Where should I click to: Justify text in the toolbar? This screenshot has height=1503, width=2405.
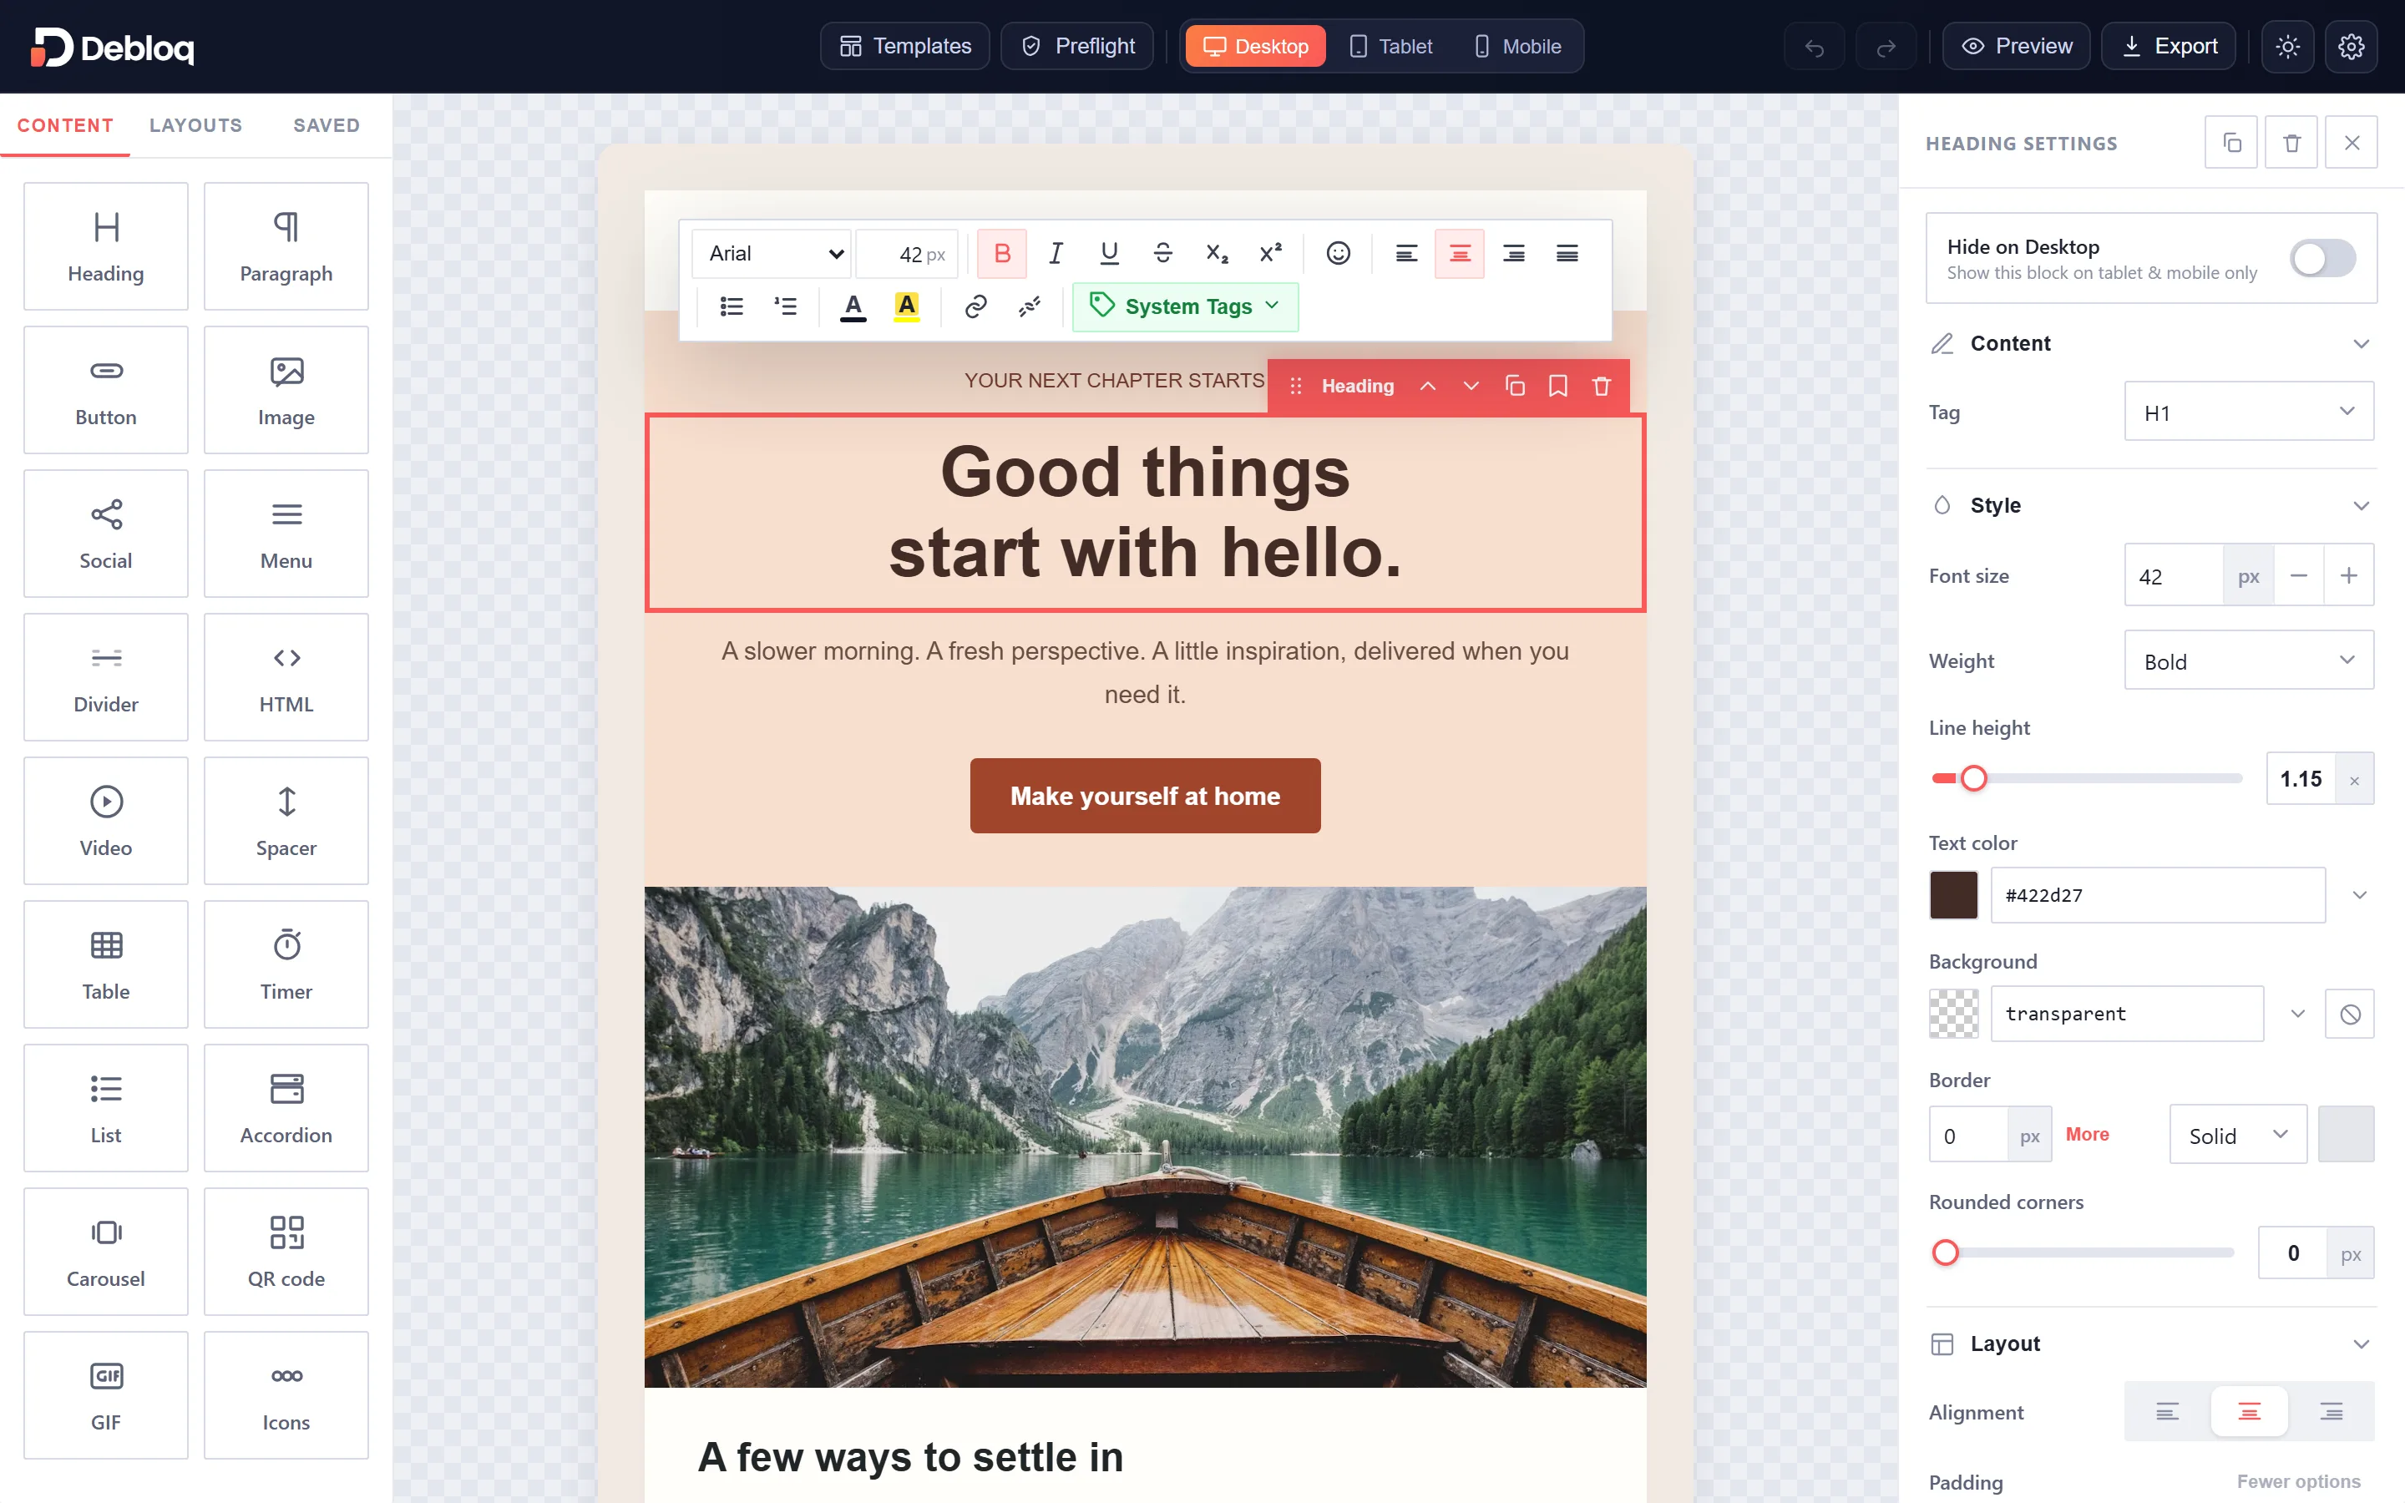(x=1567, y=254)
